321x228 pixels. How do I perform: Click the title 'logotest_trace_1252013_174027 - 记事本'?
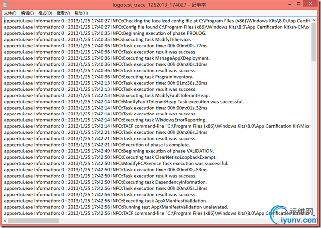[159, 5]
